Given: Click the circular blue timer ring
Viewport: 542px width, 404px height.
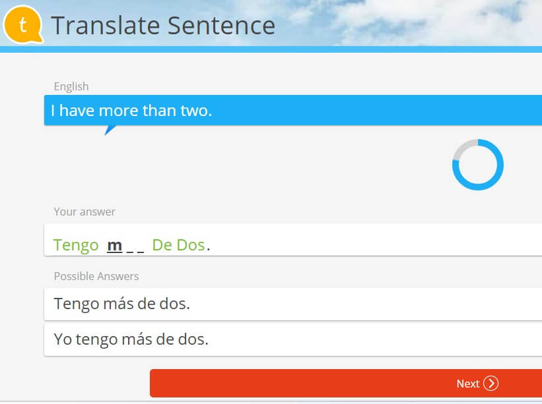Looking at the screenshot, I should [478, 165].
